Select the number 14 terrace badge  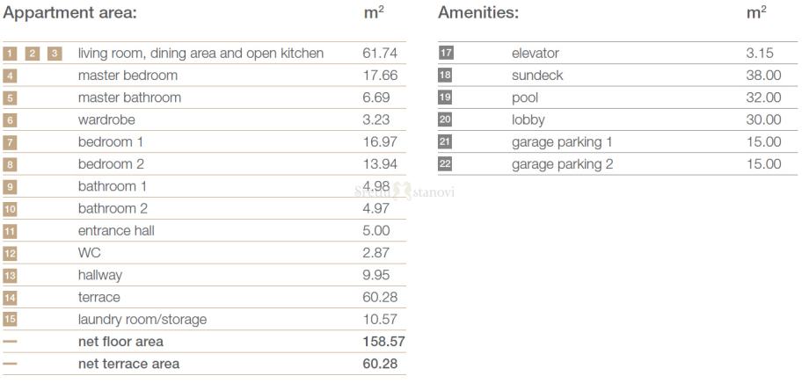pyautogui.click(x=10, y=298)
